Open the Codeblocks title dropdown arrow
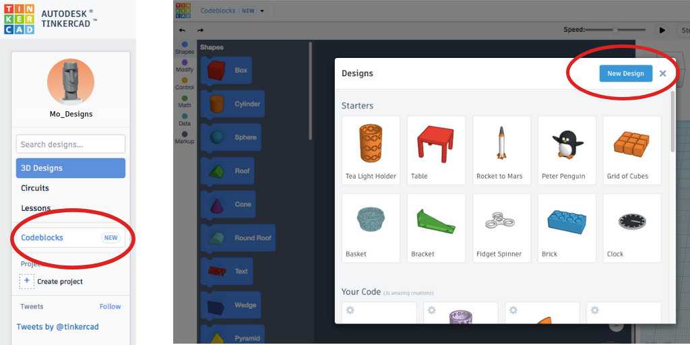 (262, 11)
